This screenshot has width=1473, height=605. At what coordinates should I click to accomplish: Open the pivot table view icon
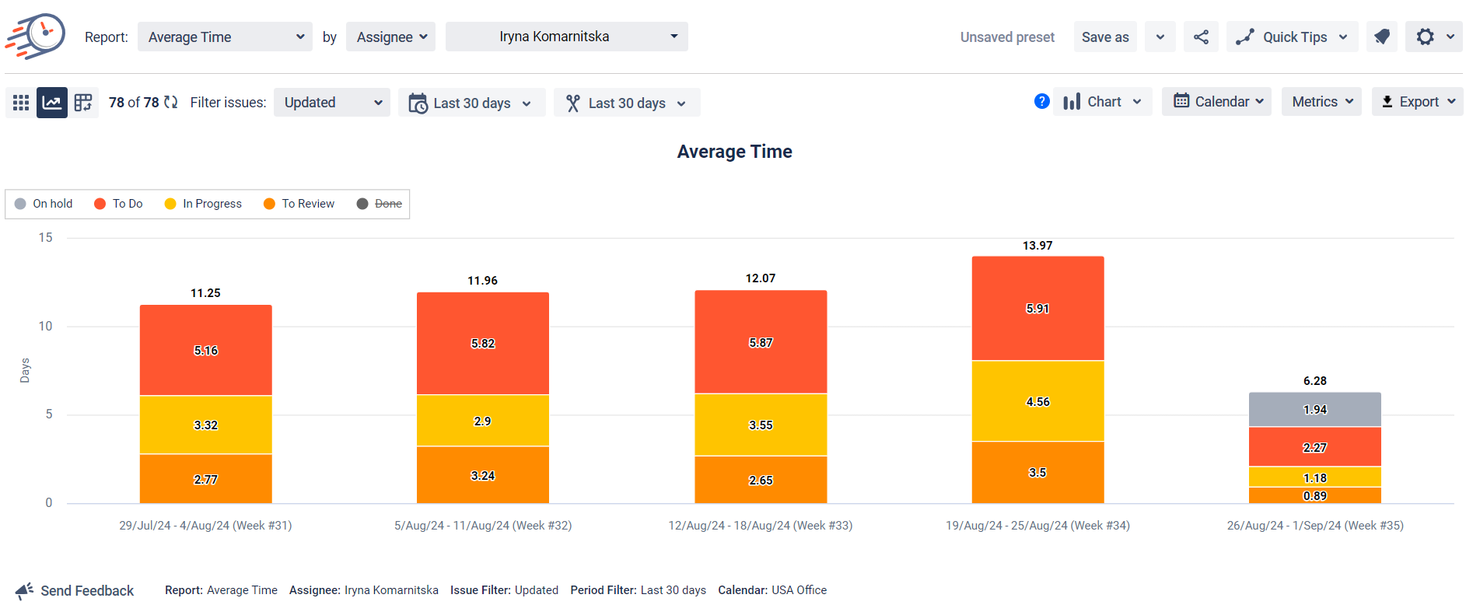[x=83, y=103]
